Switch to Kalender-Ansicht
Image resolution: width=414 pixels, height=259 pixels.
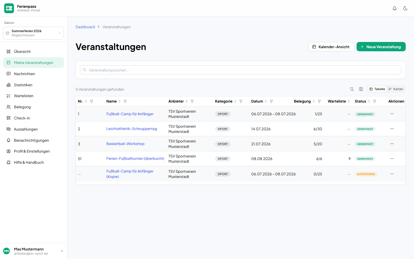[331, 47]
